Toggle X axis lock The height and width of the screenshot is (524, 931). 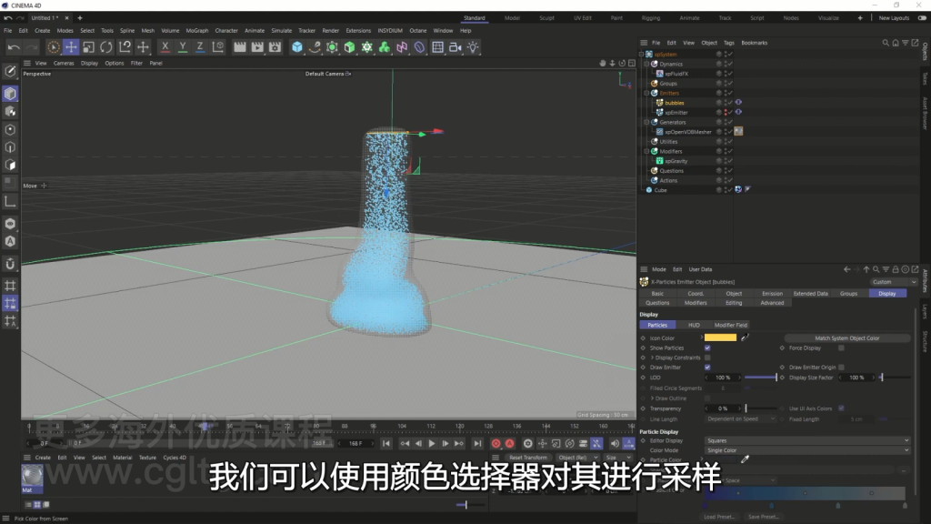(x=165, y=47)
